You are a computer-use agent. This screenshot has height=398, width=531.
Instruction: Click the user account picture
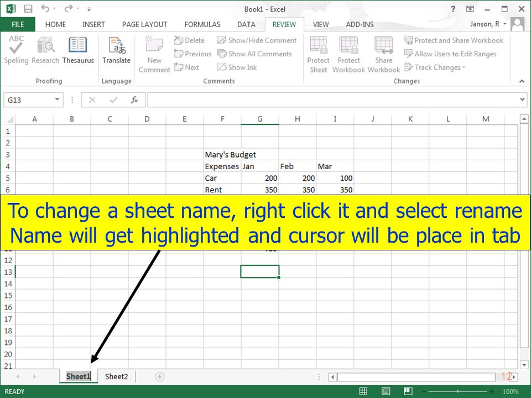click(518, 24)
